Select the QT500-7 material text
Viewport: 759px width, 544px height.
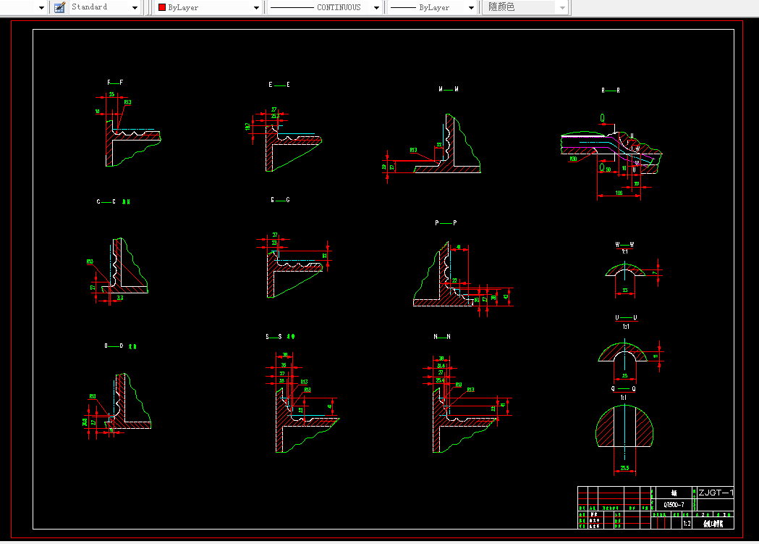pyautogui.click(x=674, y=504)
